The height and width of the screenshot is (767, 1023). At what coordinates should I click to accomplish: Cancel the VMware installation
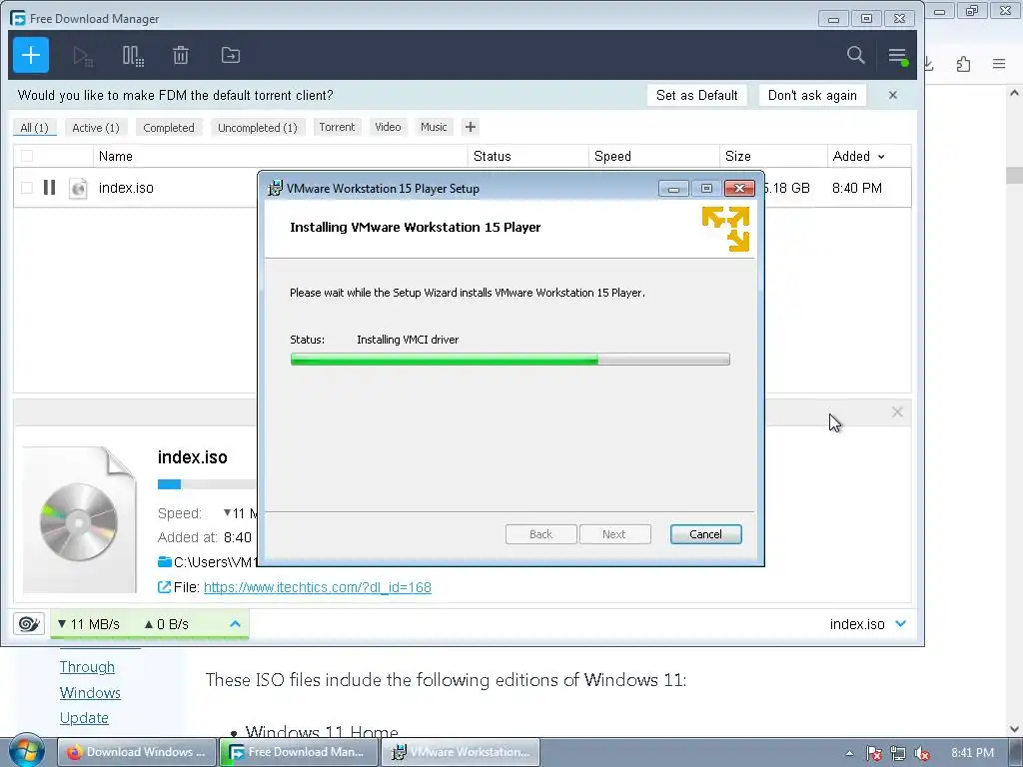pos(706,534)
